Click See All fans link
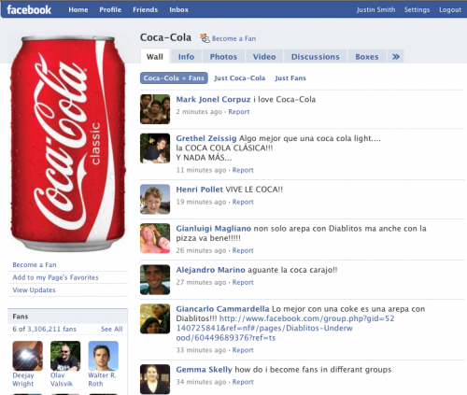 click(112, 329)
